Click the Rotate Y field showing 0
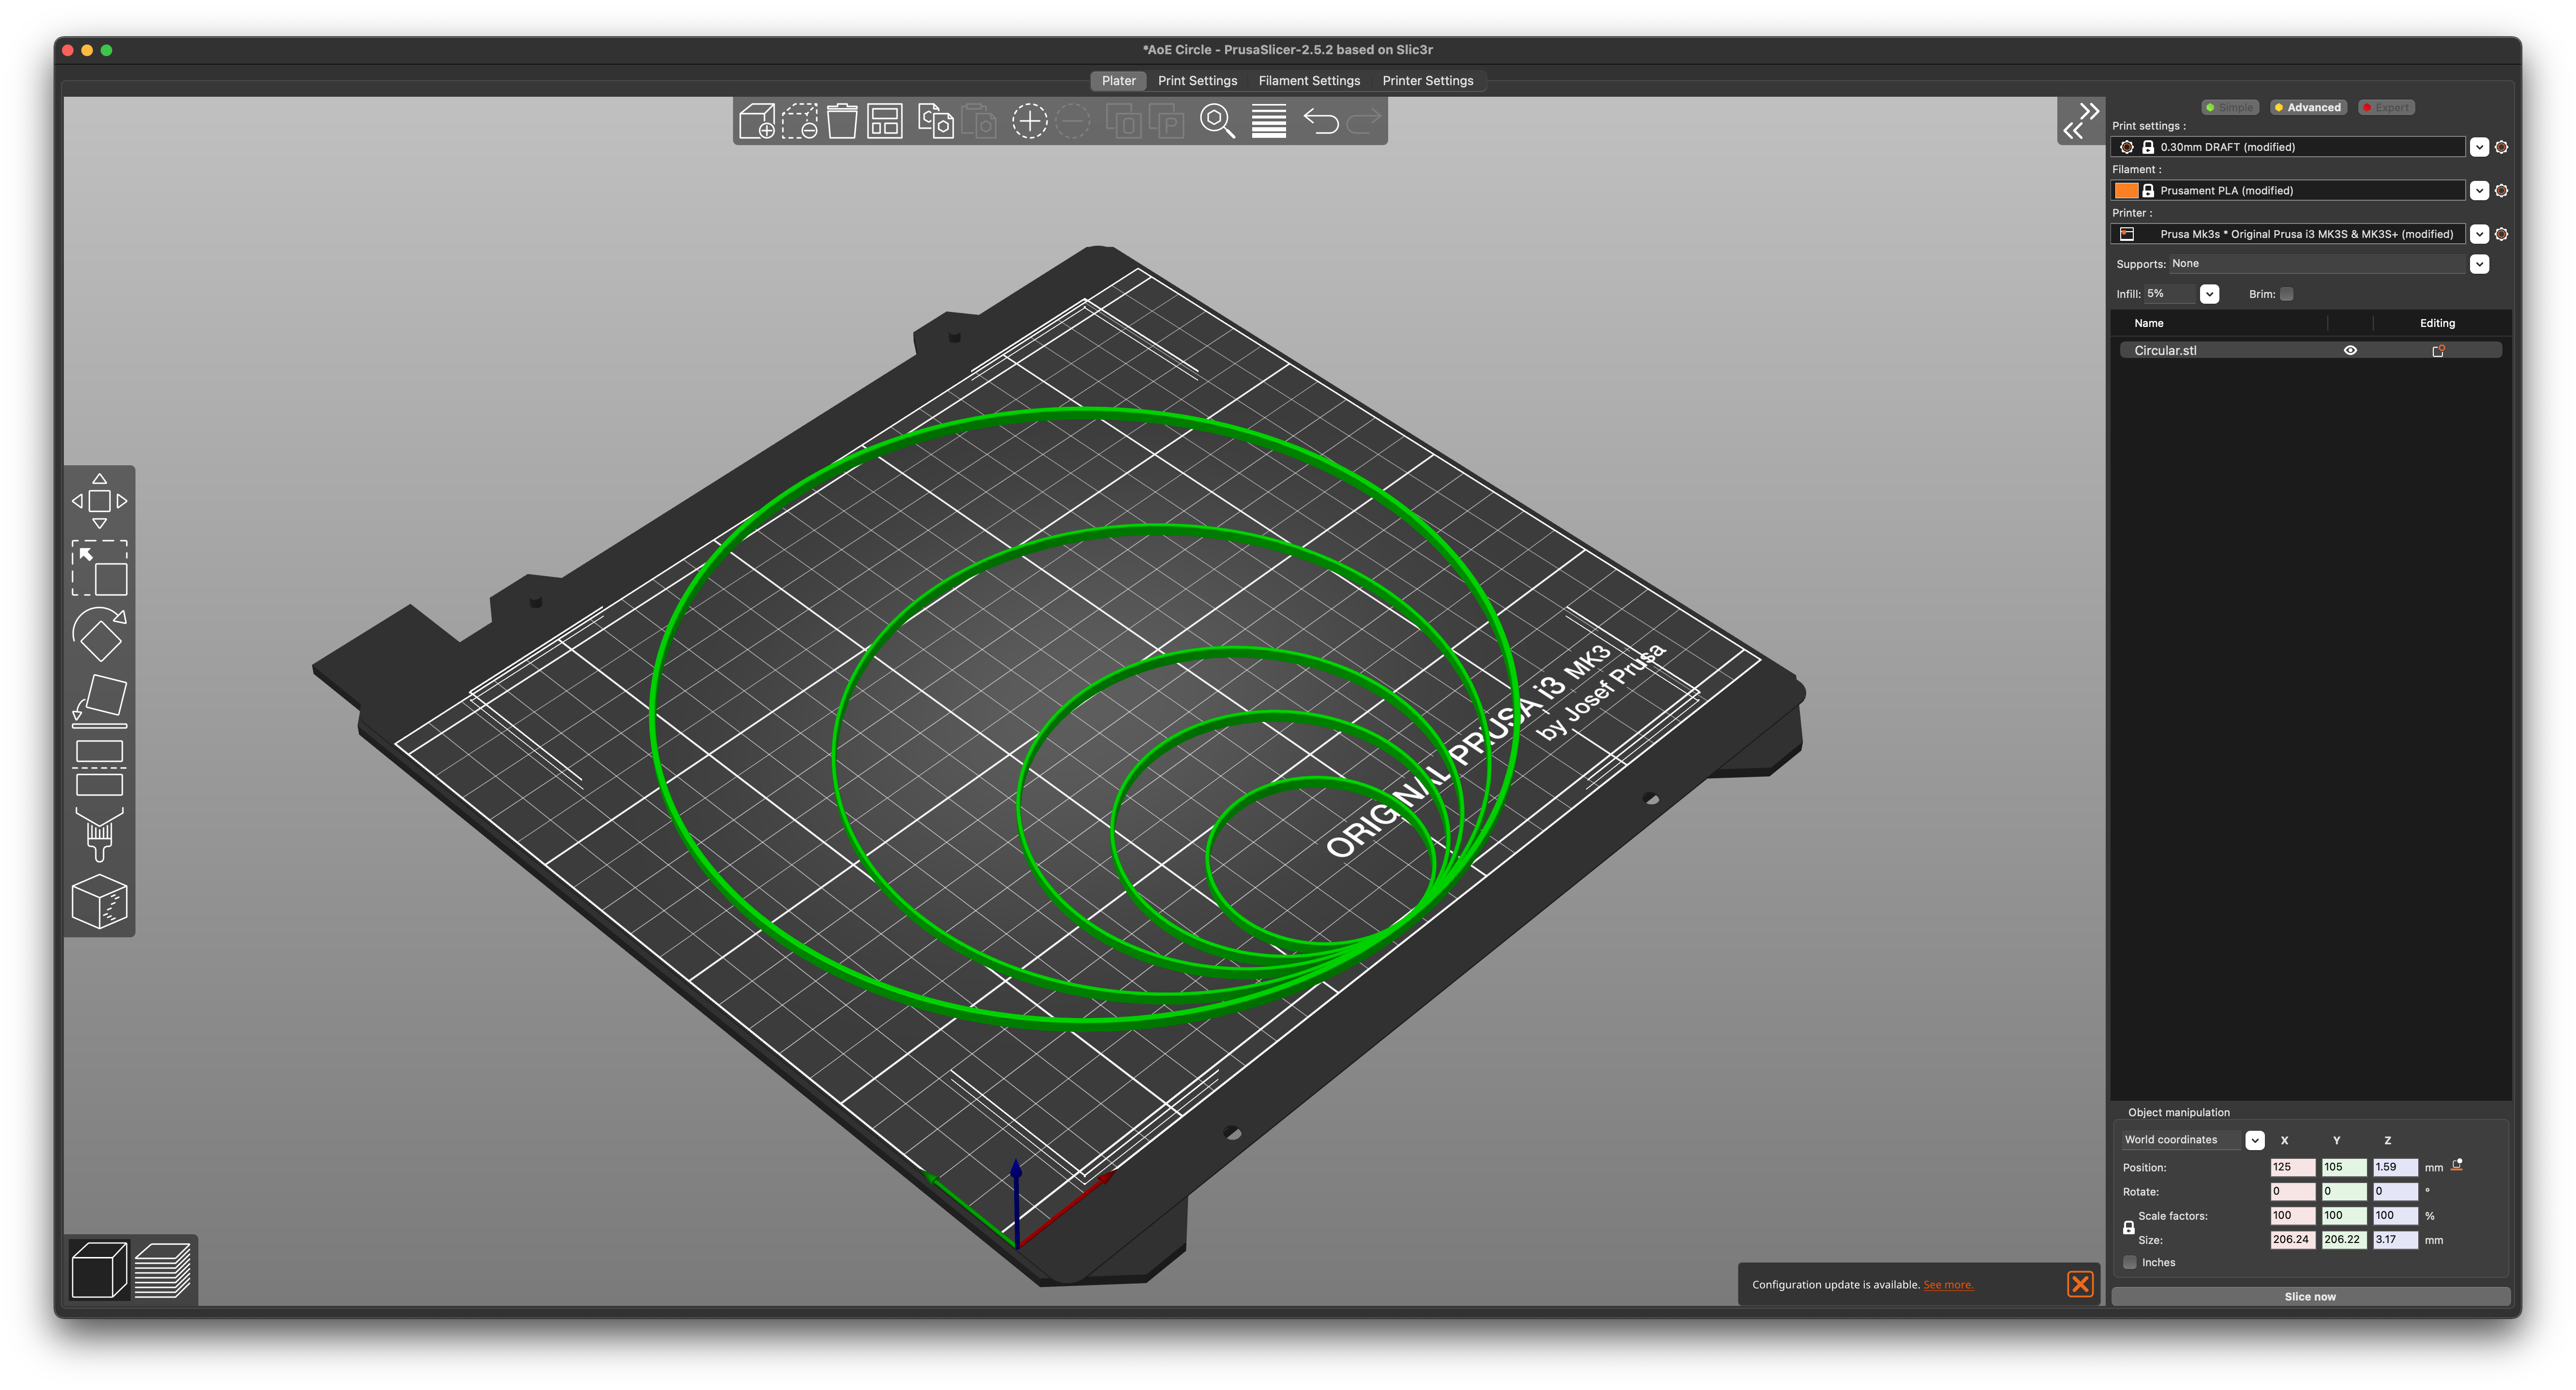Image resolution: width=2576 pixels, height=1390 pixels. click(2344, 1191)
